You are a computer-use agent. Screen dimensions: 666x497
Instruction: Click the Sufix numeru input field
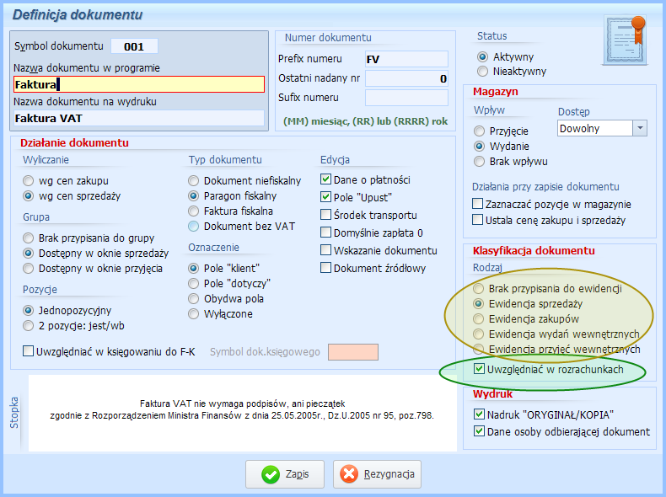pos(406,98)
